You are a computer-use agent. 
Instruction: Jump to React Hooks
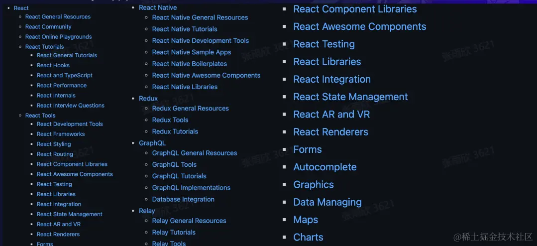tap(53, 65)
